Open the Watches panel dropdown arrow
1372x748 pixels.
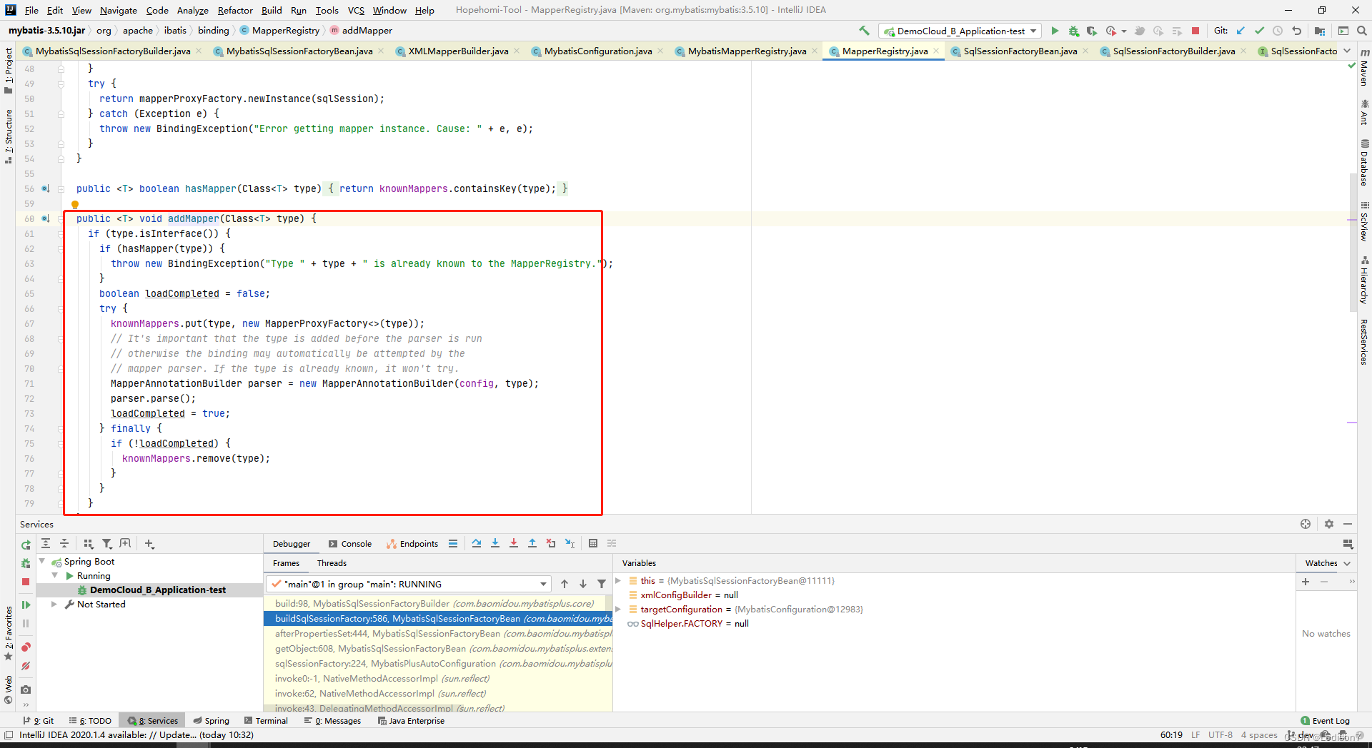pos(1347,563)
